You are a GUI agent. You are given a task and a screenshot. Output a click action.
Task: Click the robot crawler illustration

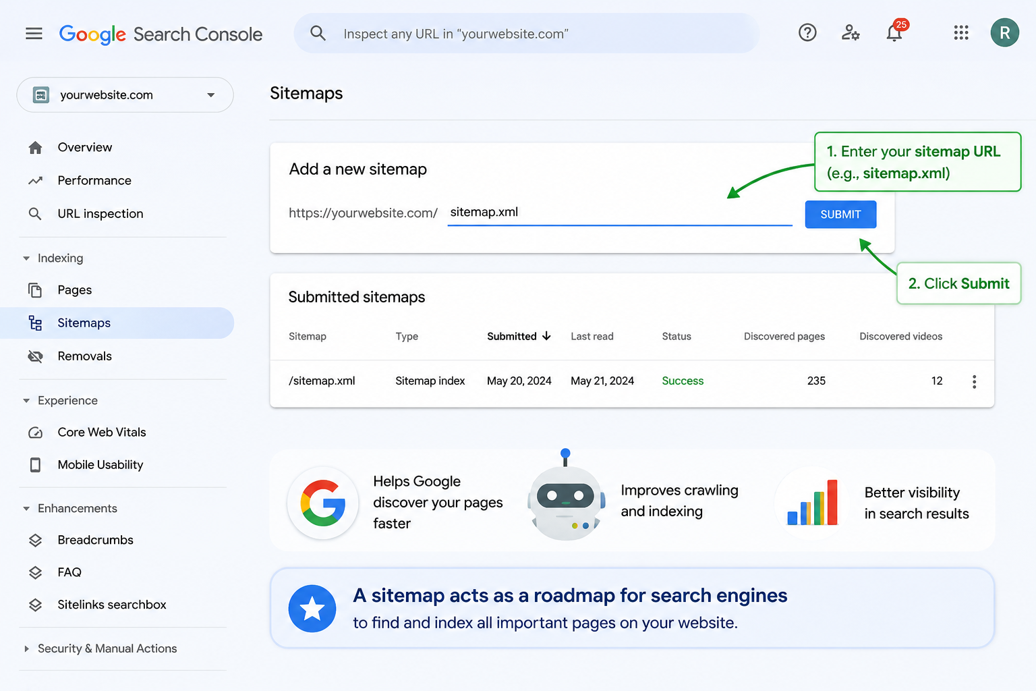tap(565, 495)
